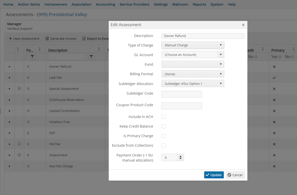The image size is (297, 195).
Task: Toggle the Is Primary Charge checkbox
Action: [x=163, y=136]
